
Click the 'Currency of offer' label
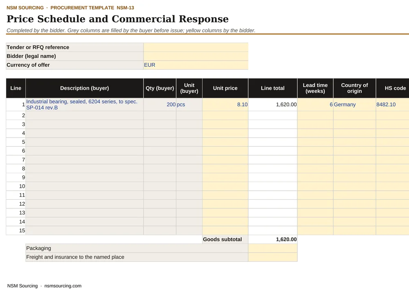(x=28, y=65)
